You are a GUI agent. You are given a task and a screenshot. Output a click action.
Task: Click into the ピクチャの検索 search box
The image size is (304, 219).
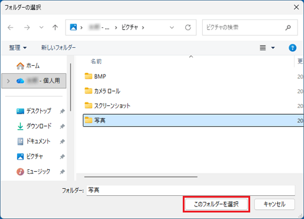[x=250, y=27]
